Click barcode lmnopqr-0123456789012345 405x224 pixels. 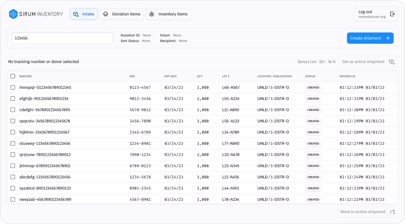[x=45, y=87]
